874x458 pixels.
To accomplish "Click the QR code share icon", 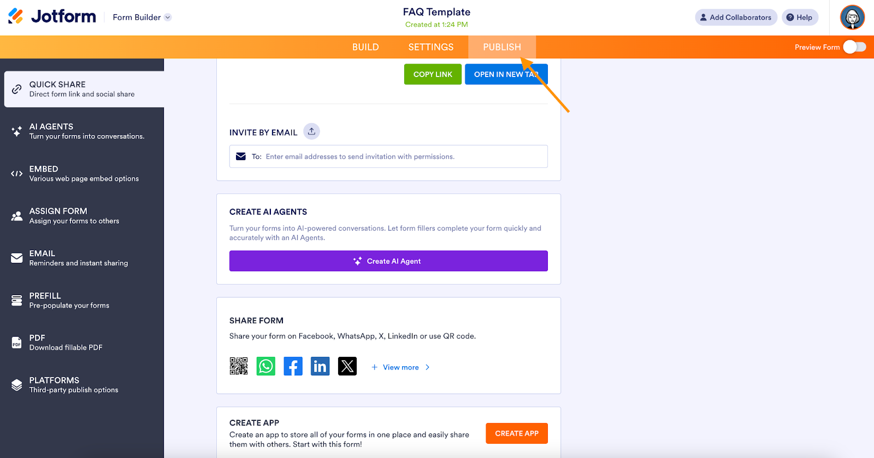I will click(x=239, y=366).
